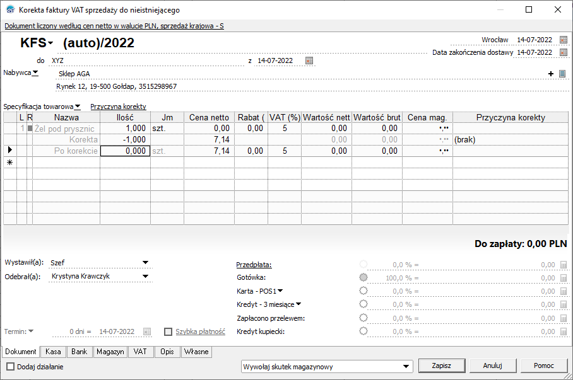
Task: Open Specyfikacja towarowa dropdown
Action: (x=78, y=107)
